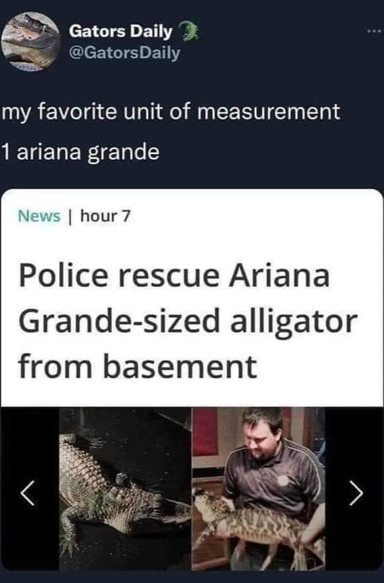Click the badge on the man's shirt
This screenshot has height=583, width=384.
point(284,480)
